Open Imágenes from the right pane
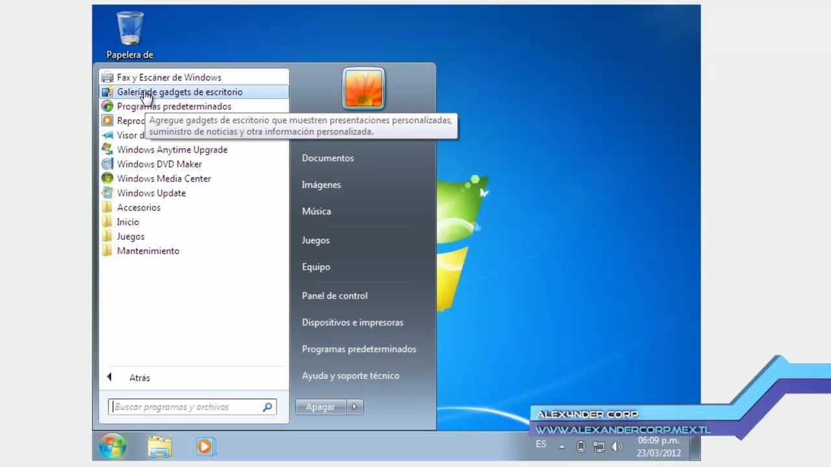 click(x=321, y=185)
